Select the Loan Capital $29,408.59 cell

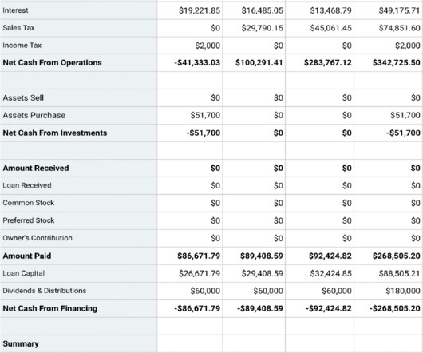click(x=263, y=273)
